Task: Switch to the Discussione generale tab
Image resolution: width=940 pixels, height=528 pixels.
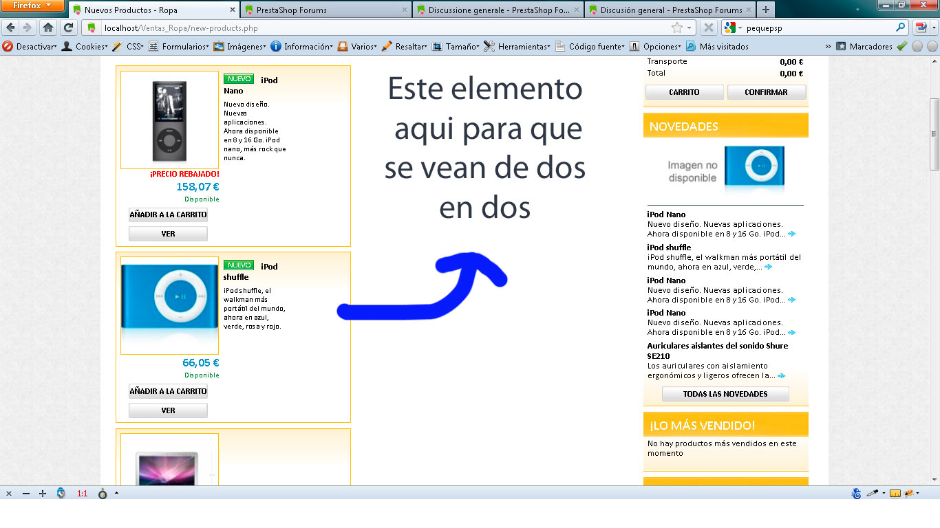Action: (498, 10)
